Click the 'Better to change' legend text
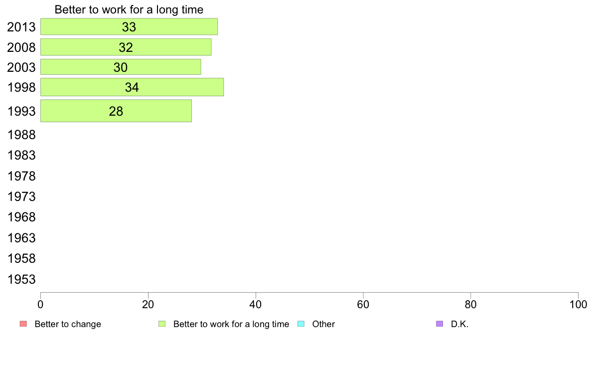592x367 pixels. 68,324
